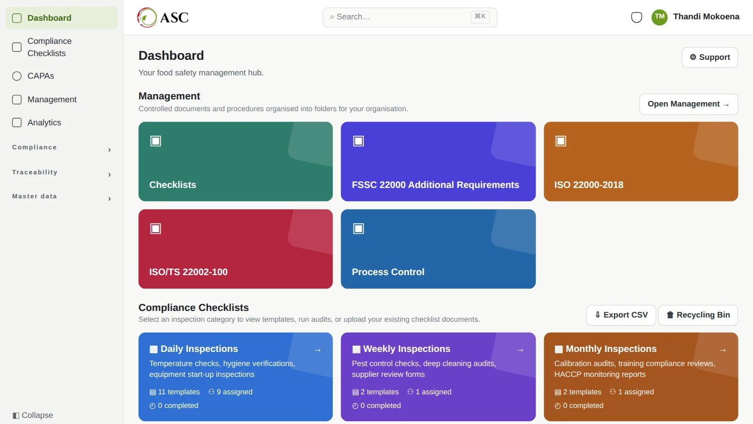Click the Compliance Checklists sidebar icon
The height and width of the screenshot is (424, 753).
point(17,47)
